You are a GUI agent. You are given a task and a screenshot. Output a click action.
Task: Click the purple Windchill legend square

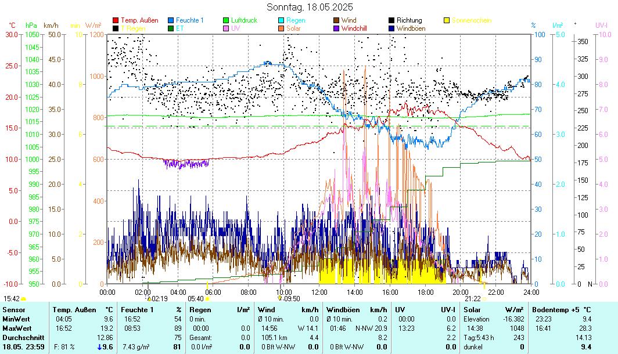337,28
